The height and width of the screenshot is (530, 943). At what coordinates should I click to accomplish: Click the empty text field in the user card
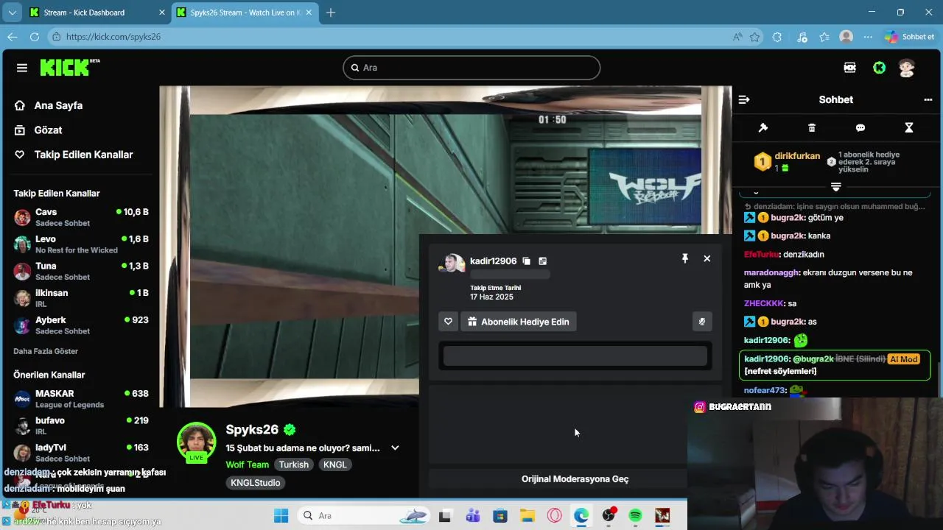(575, 356)
